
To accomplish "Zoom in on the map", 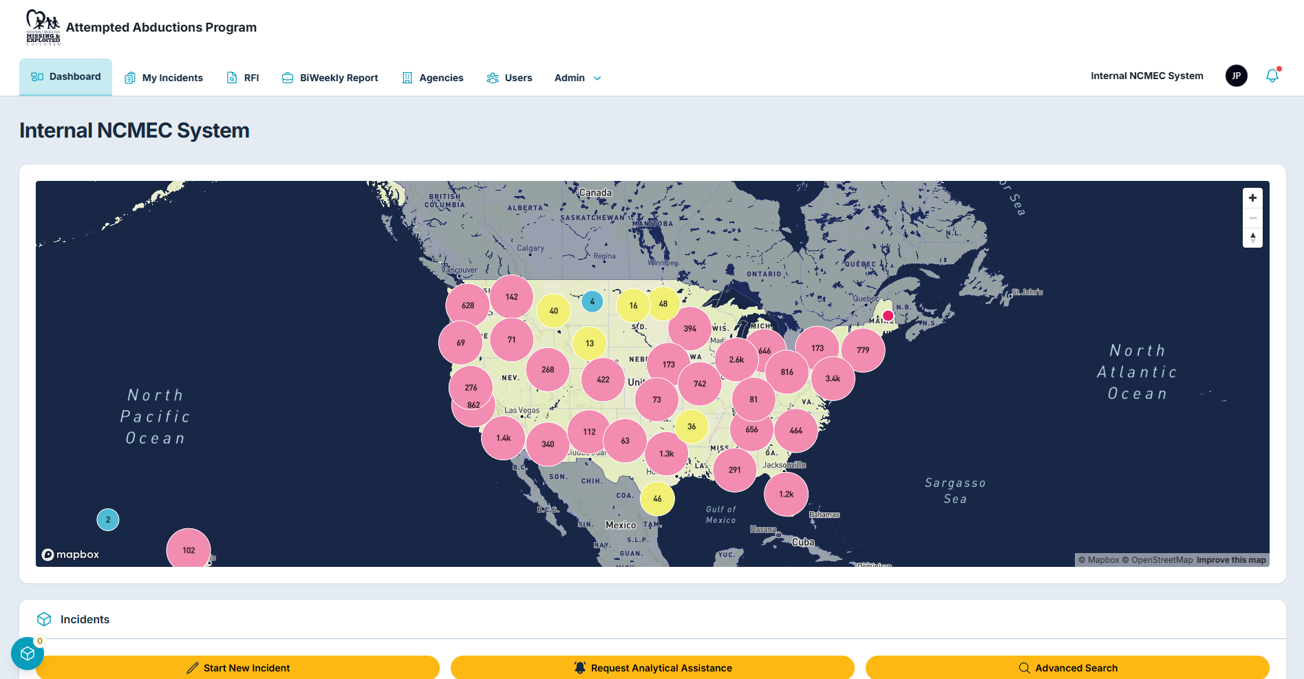I will [1252, 198].
